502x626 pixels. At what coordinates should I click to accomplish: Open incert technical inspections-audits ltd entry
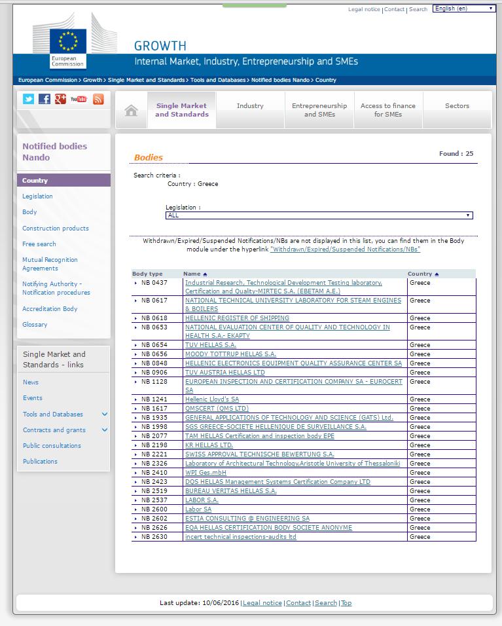(x=241, y=537)
